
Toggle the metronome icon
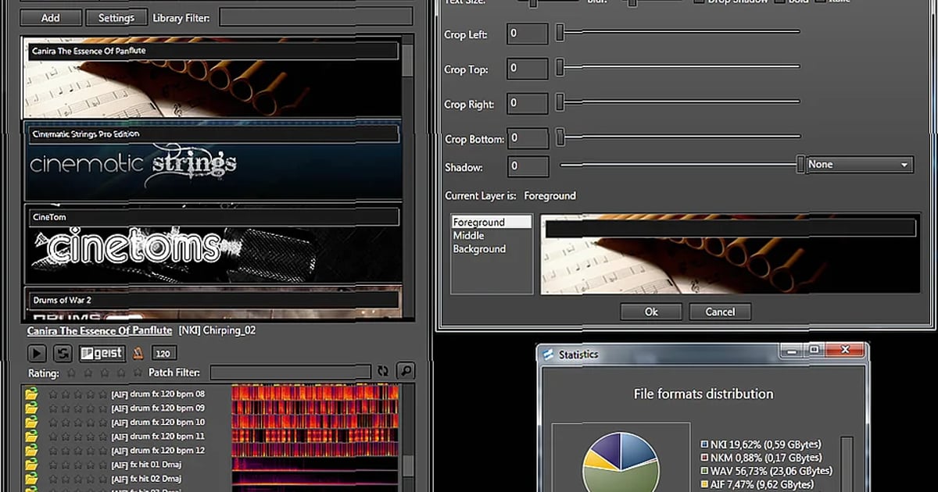[138, 354]
